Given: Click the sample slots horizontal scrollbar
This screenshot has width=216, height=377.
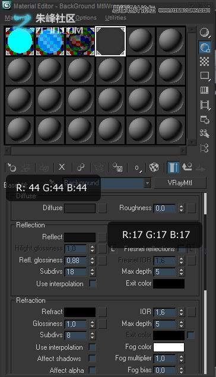Looking at the screenshot, I should [x=96, y=150].
